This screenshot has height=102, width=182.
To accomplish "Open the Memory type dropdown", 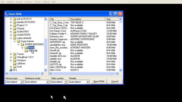I will coord(22,82).
